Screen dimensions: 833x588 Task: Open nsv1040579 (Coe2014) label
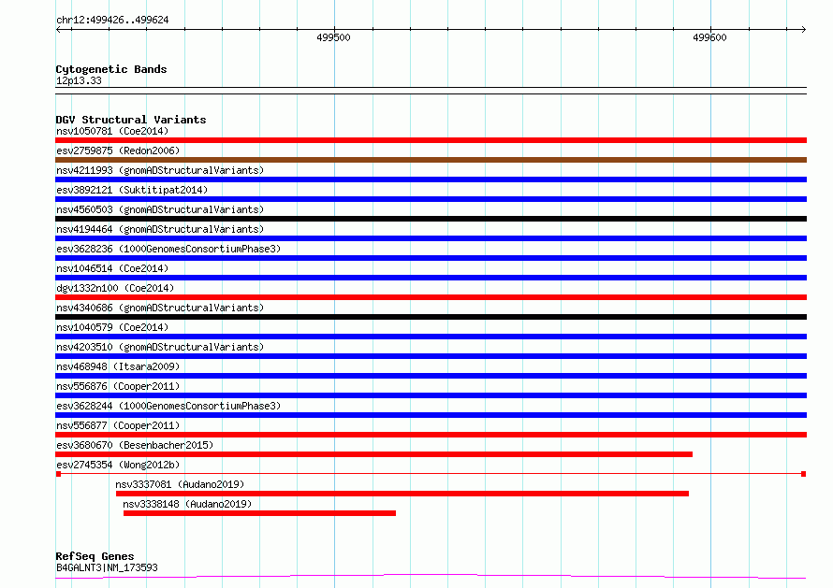point(112,327)
